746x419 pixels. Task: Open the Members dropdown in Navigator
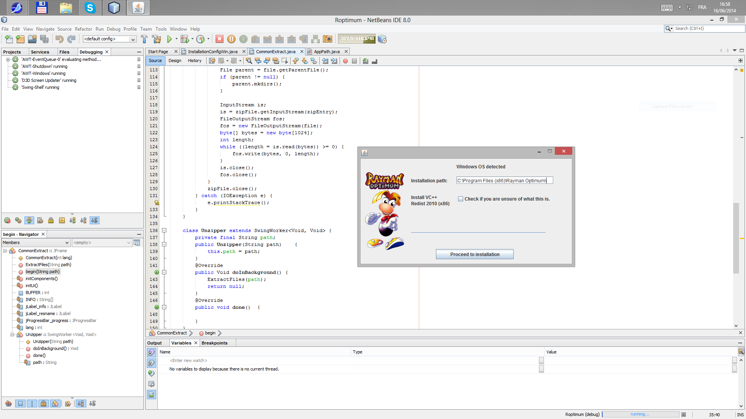click(x=36, y=242)
